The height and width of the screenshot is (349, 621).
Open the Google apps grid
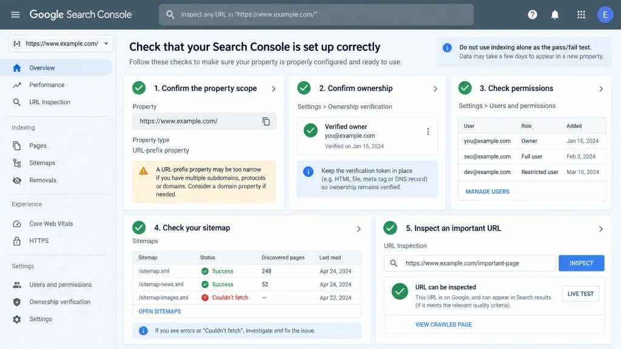pyautogui.click(x=581, y=15)
